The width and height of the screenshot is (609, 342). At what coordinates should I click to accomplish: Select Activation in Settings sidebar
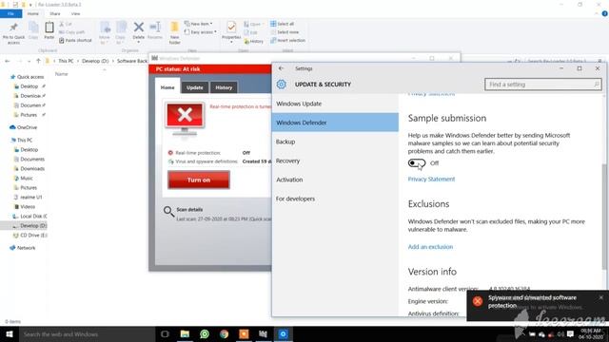[335, 180]
